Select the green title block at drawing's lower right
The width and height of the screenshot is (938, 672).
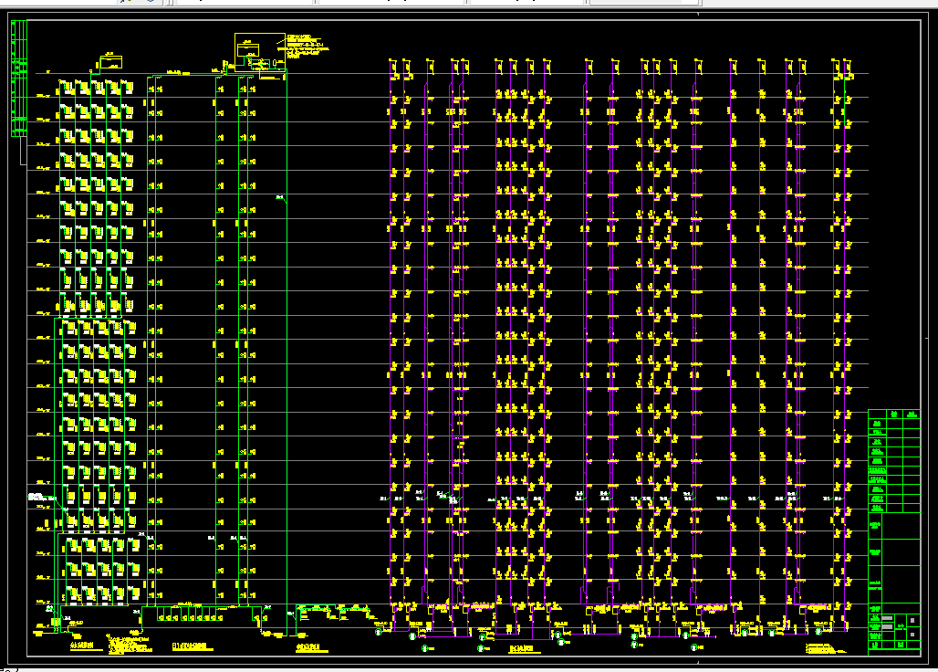[x=893, y=532]
